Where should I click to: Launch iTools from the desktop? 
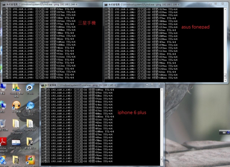click(30, 89)
